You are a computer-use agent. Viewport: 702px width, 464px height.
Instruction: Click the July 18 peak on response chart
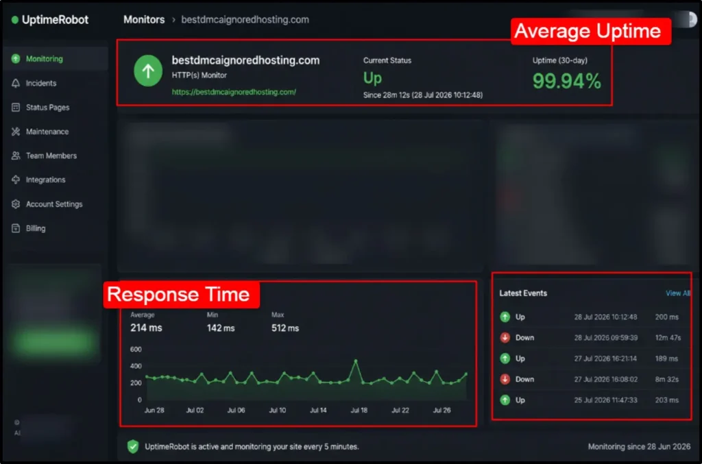tap(356, 361)
